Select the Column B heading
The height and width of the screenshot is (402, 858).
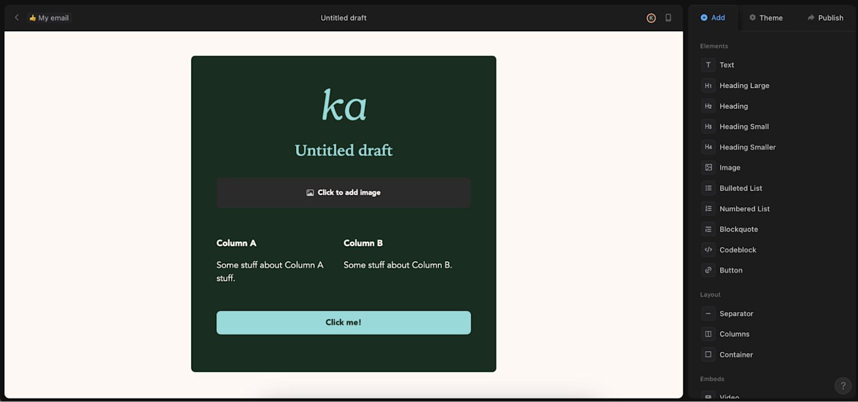click(x=363, y=243)
